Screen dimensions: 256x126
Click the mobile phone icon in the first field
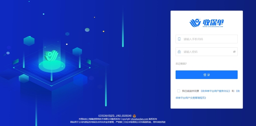179,39
